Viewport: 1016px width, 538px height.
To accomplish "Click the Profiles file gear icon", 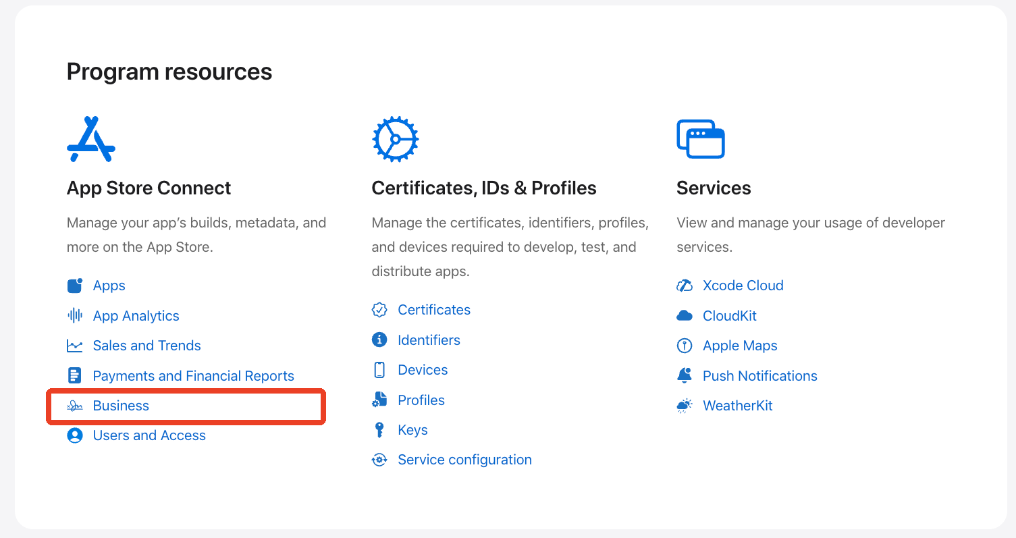I will [x=379, y=400].
